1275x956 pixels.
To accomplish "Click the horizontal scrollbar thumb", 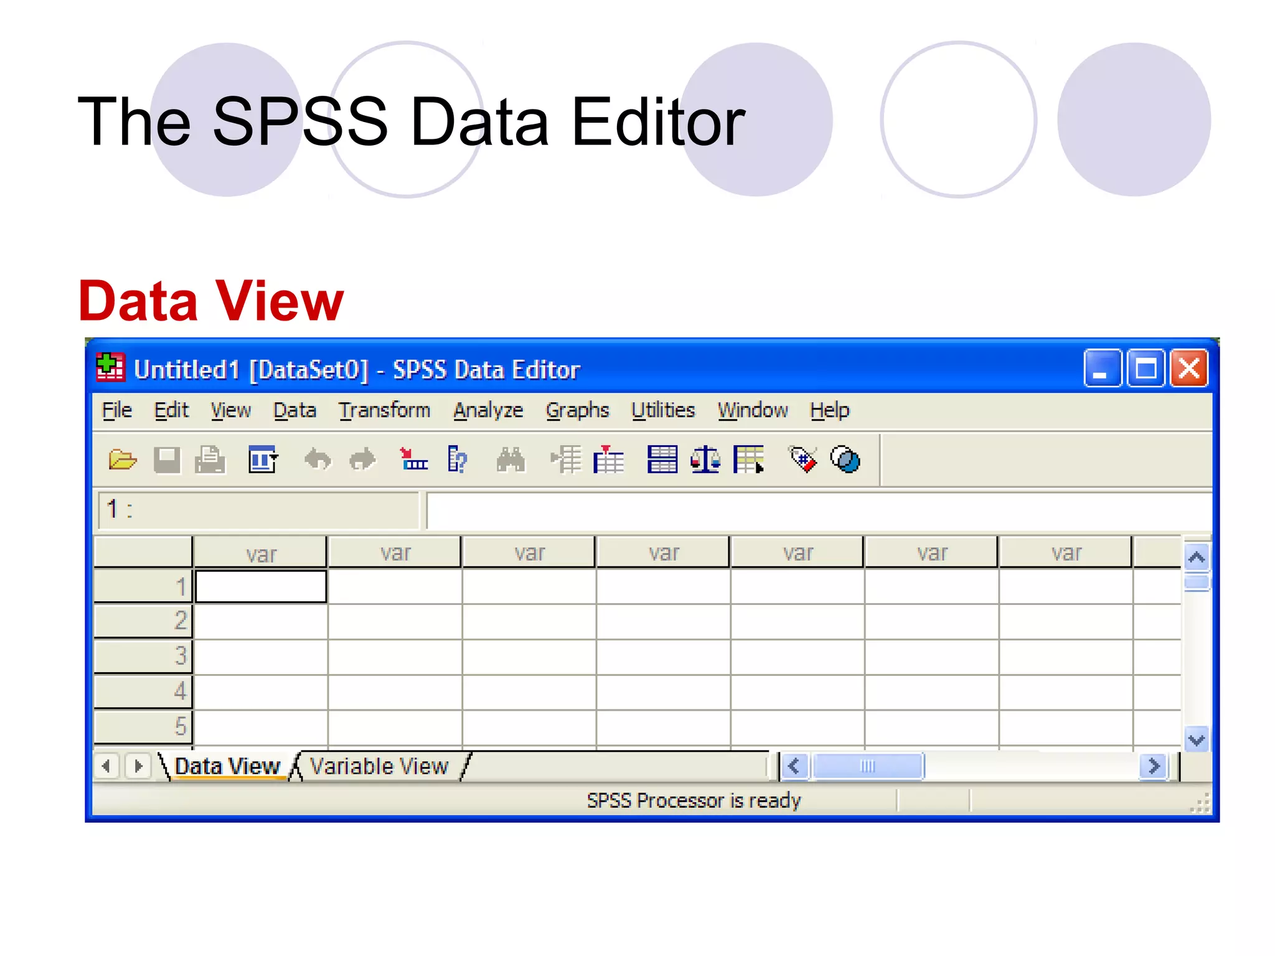I will pos(868,766).
